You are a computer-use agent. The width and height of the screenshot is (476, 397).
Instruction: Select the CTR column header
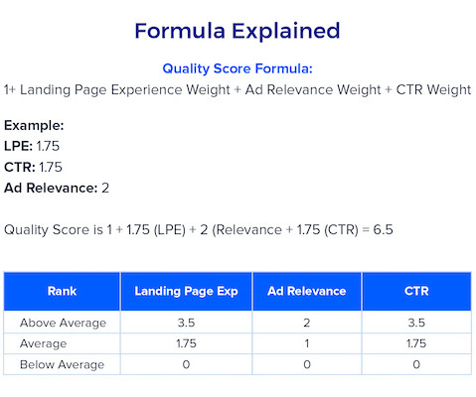416,291
